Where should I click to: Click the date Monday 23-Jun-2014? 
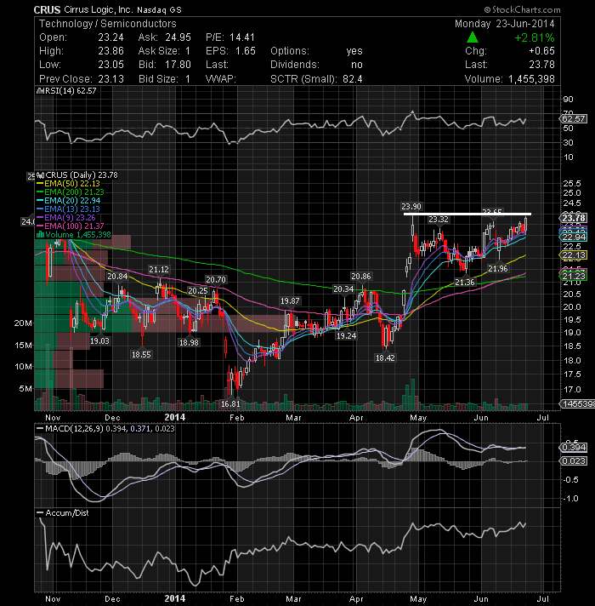pos(504,24)
